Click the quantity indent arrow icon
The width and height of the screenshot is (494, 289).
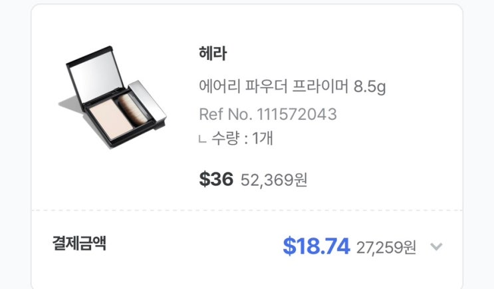203,139
